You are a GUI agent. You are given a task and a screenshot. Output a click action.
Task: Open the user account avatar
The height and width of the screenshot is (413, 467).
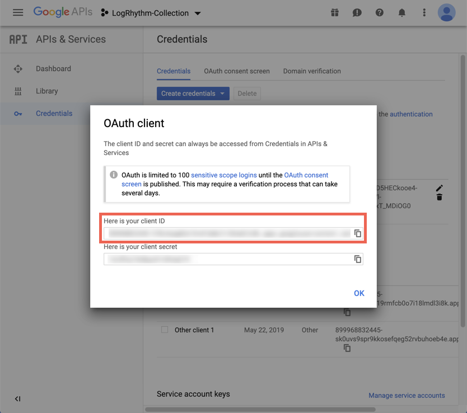coord(446,12)
